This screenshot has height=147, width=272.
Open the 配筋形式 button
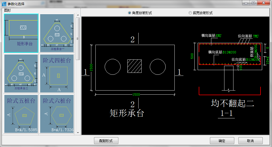tap(106, 141)
